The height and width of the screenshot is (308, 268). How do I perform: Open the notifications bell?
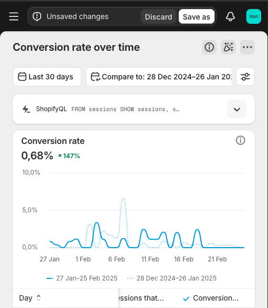(x=230, y=16)
